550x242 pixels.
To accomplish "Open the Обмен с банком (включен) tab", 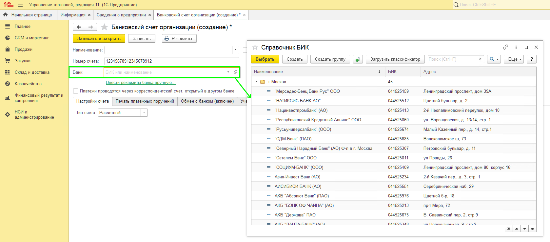I will 207,101.
